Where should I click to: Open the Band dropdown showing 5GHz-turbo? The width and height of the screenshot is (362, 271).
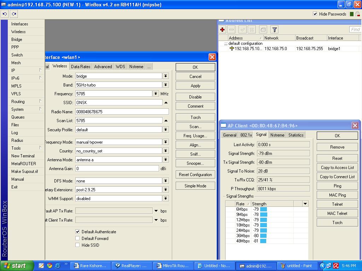pyautogui.click(x=165, y=85)
